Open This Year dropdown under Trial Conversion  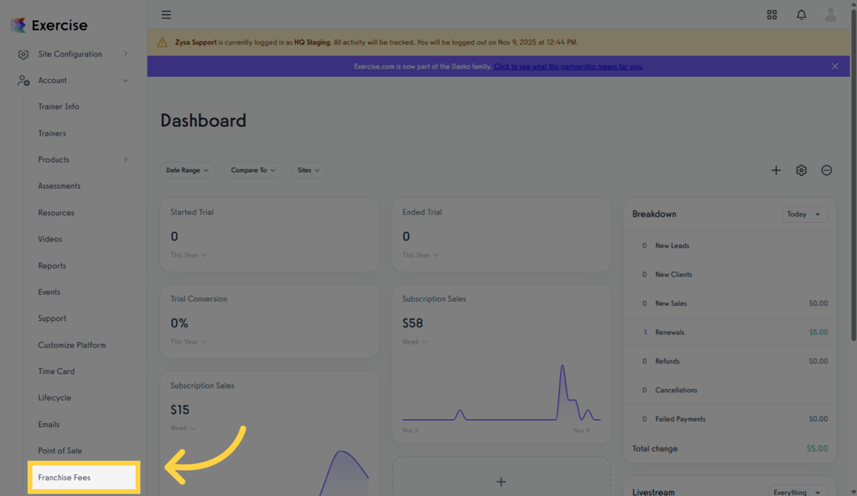coord(189,342)
